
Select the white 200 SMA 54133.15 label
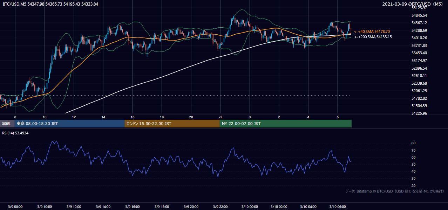(373, 37)
